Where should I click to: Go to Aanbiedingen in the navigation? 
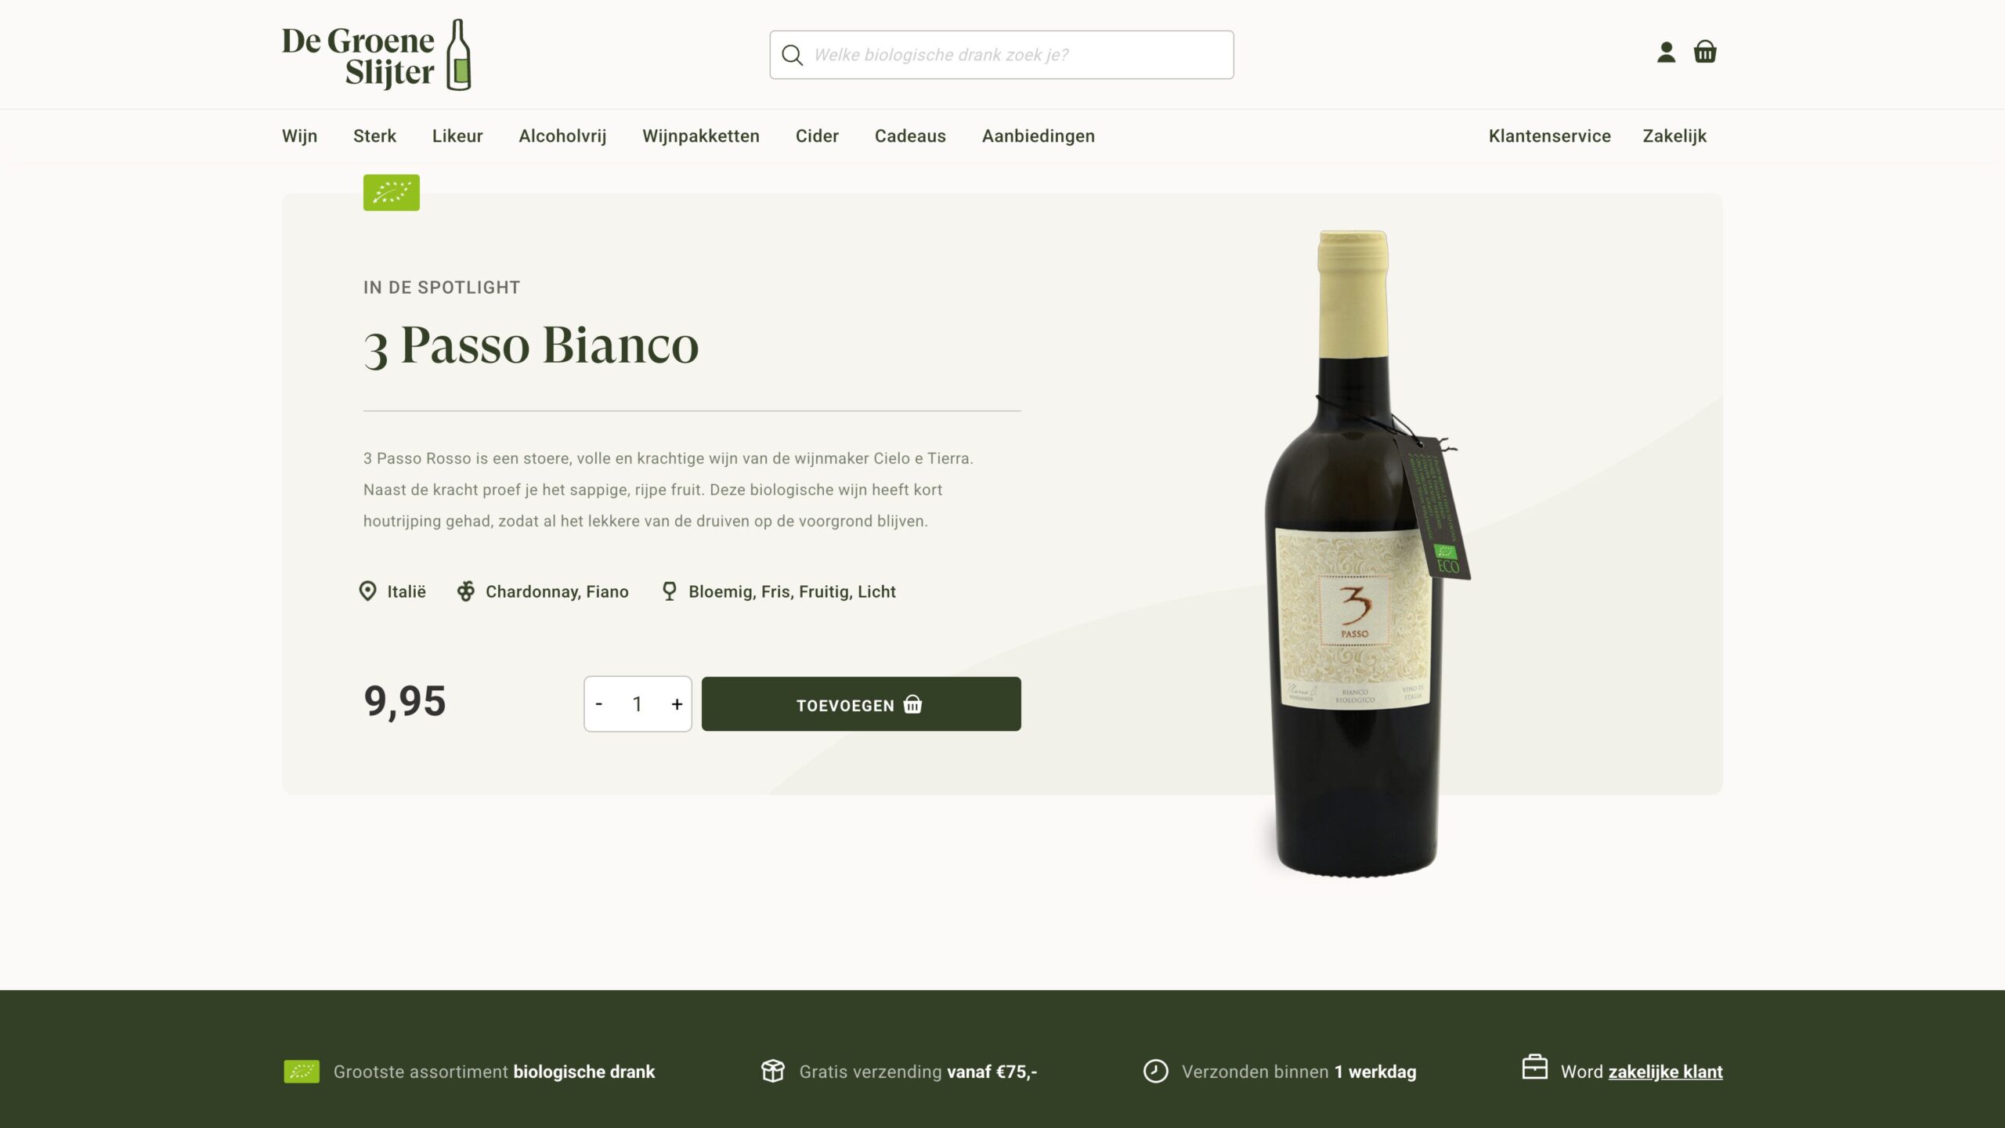point(1039,136)
